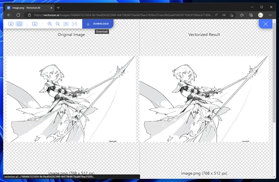The height and width of the screenshot is (182, 279).
Task: Open a new browser tab
Action: tap(58, 8)
